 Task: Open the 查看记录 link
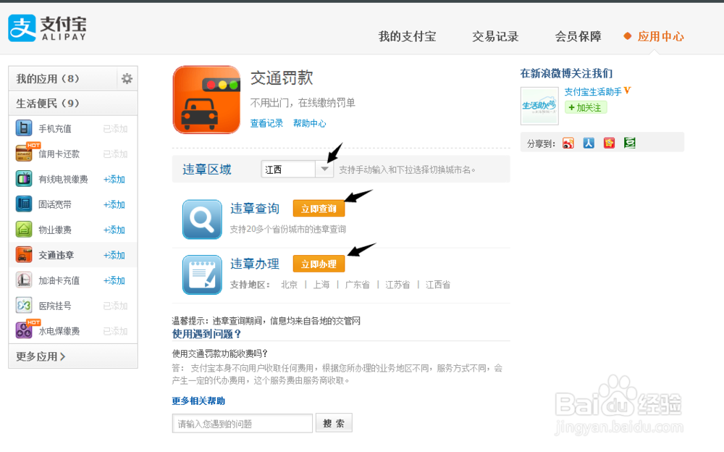(266, 123)
